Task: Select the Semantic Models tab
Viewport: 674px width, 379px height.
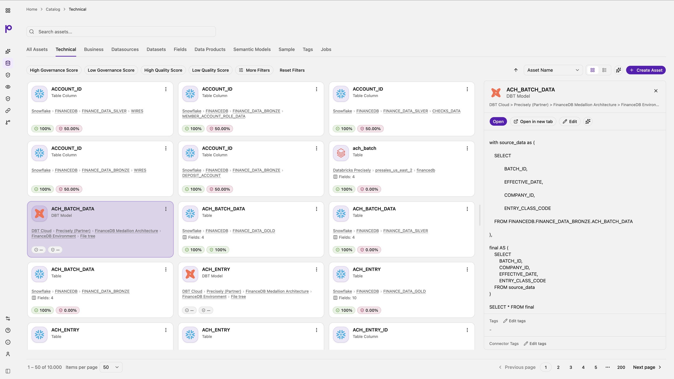Action: click(252, 49)
